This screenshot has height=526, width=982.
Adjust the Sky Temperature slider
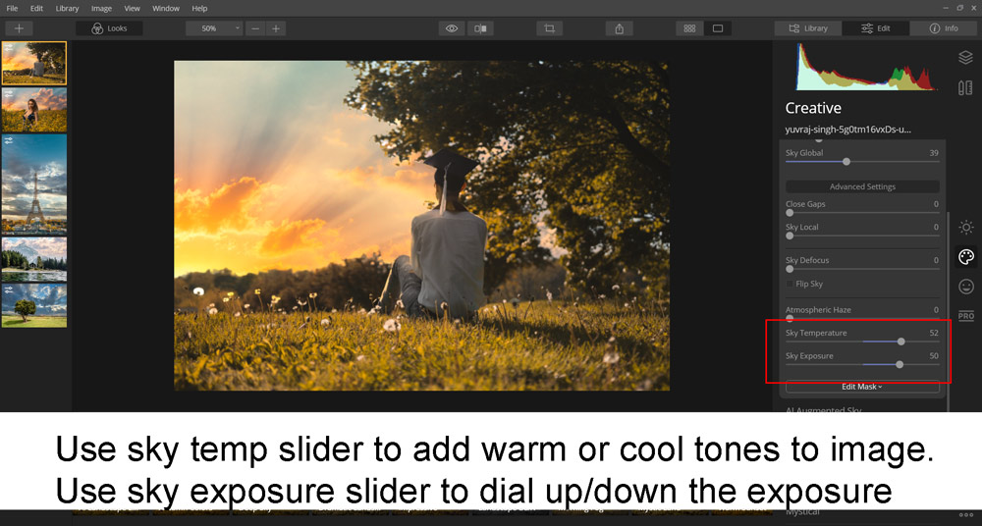coord(901,342)
